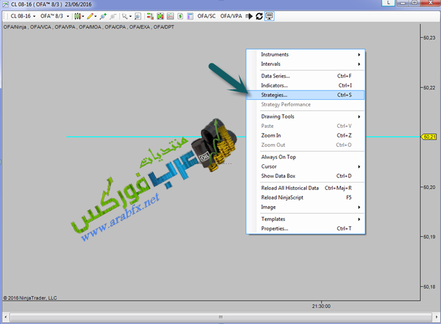Click the zoom in magnifier icon
Viewport: 441px width, 324px height.
tap(103, 16)
